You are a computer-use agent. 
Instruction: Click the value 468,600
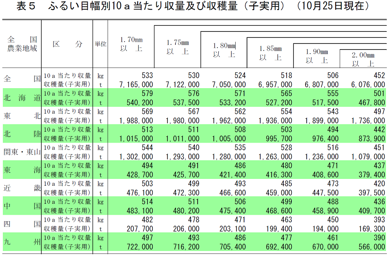tap(279, 211)
